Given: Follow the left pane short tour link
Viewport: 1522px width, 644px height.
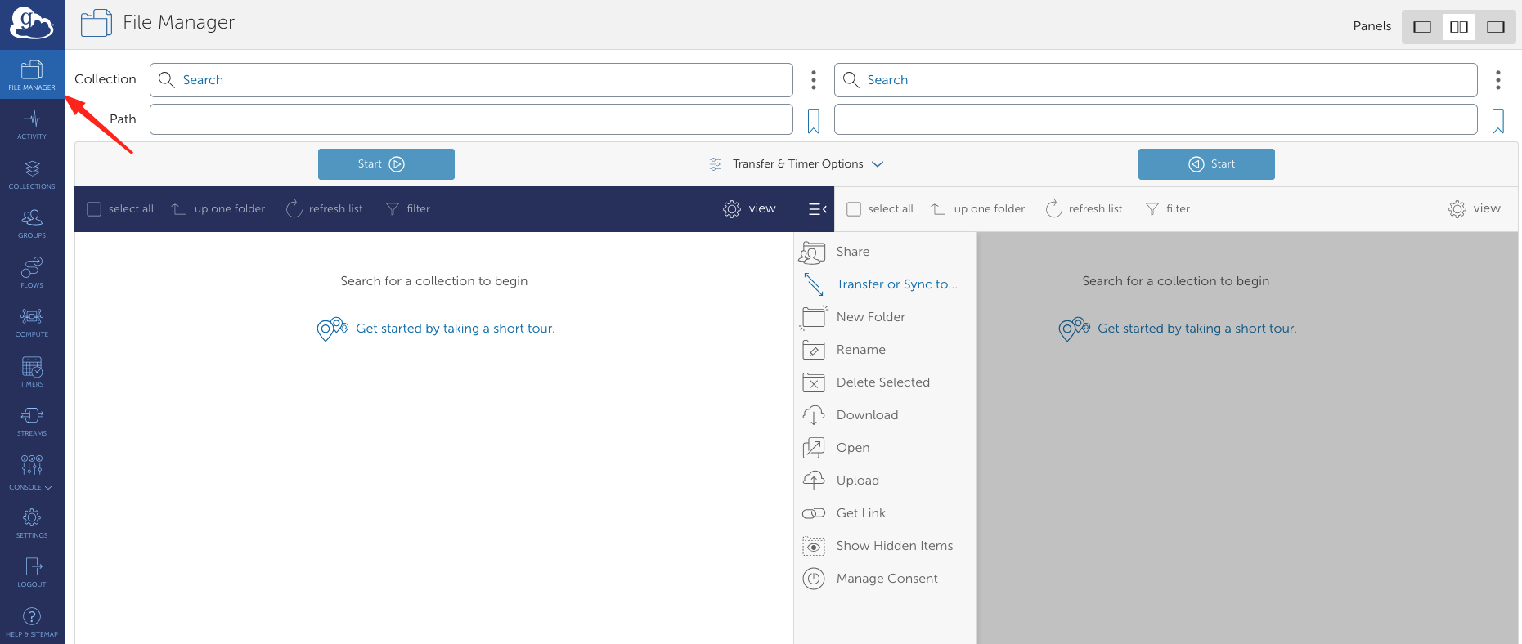Looking at the screenshot, I should click(455, 329).
